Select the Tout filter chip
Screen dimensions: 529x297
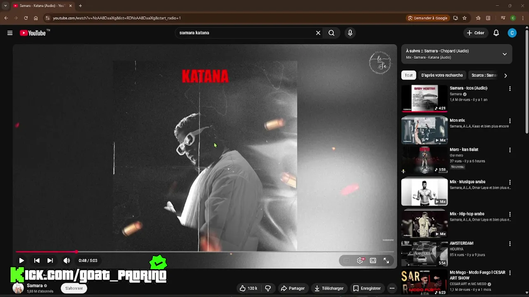pos(409,75)
